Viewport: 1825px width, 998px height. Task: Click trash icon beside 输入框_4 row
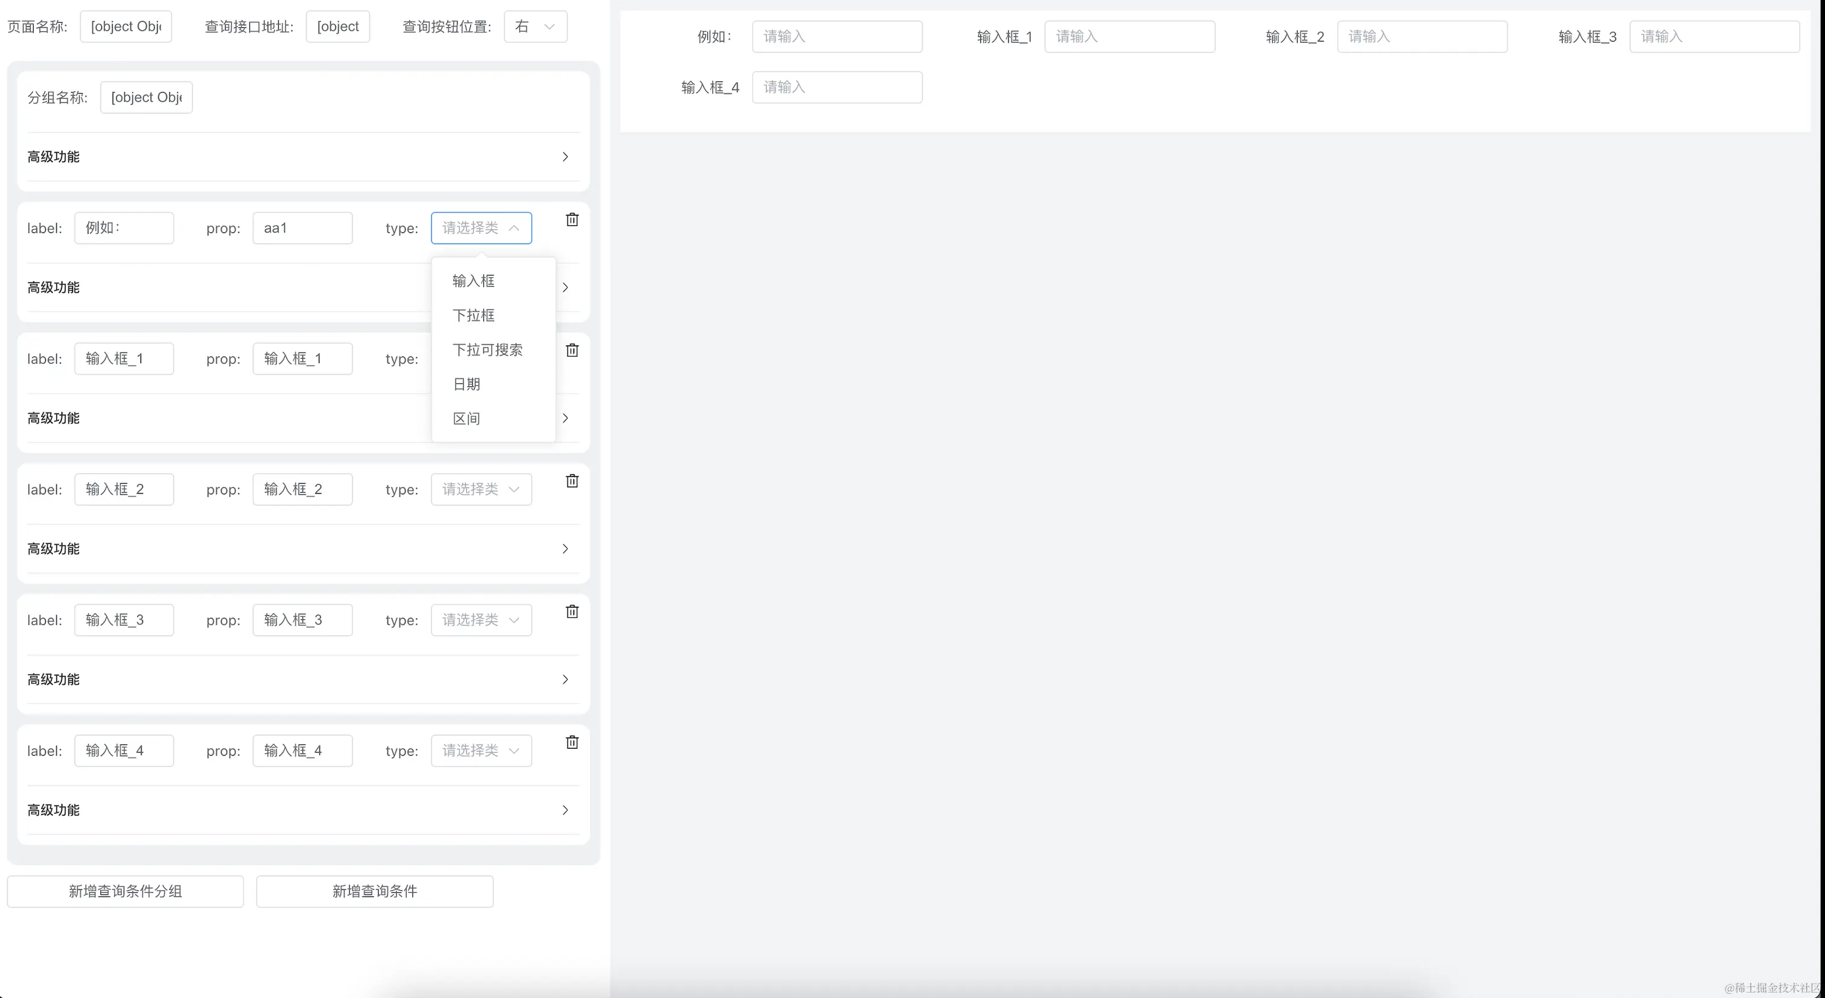coord(572,742)
